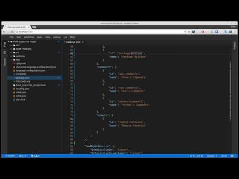Expand the syntaxes folder

click(11, 56)
